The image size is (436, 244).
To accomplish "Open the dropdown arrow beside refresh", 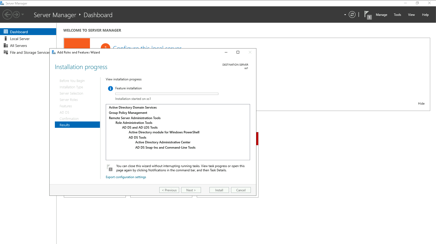I will point(345,15).
